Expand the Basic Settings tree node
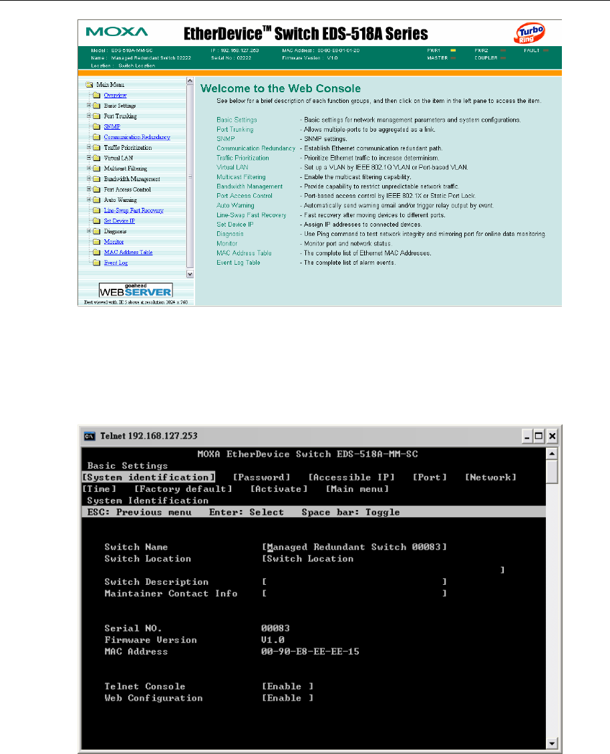The height and width of the screenshot is (754, 610). point(89,106)
